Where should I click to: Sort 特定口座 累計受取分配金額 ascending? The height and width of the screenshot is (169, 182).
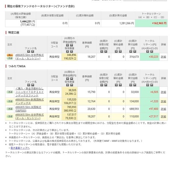click(x=102, y=51)
